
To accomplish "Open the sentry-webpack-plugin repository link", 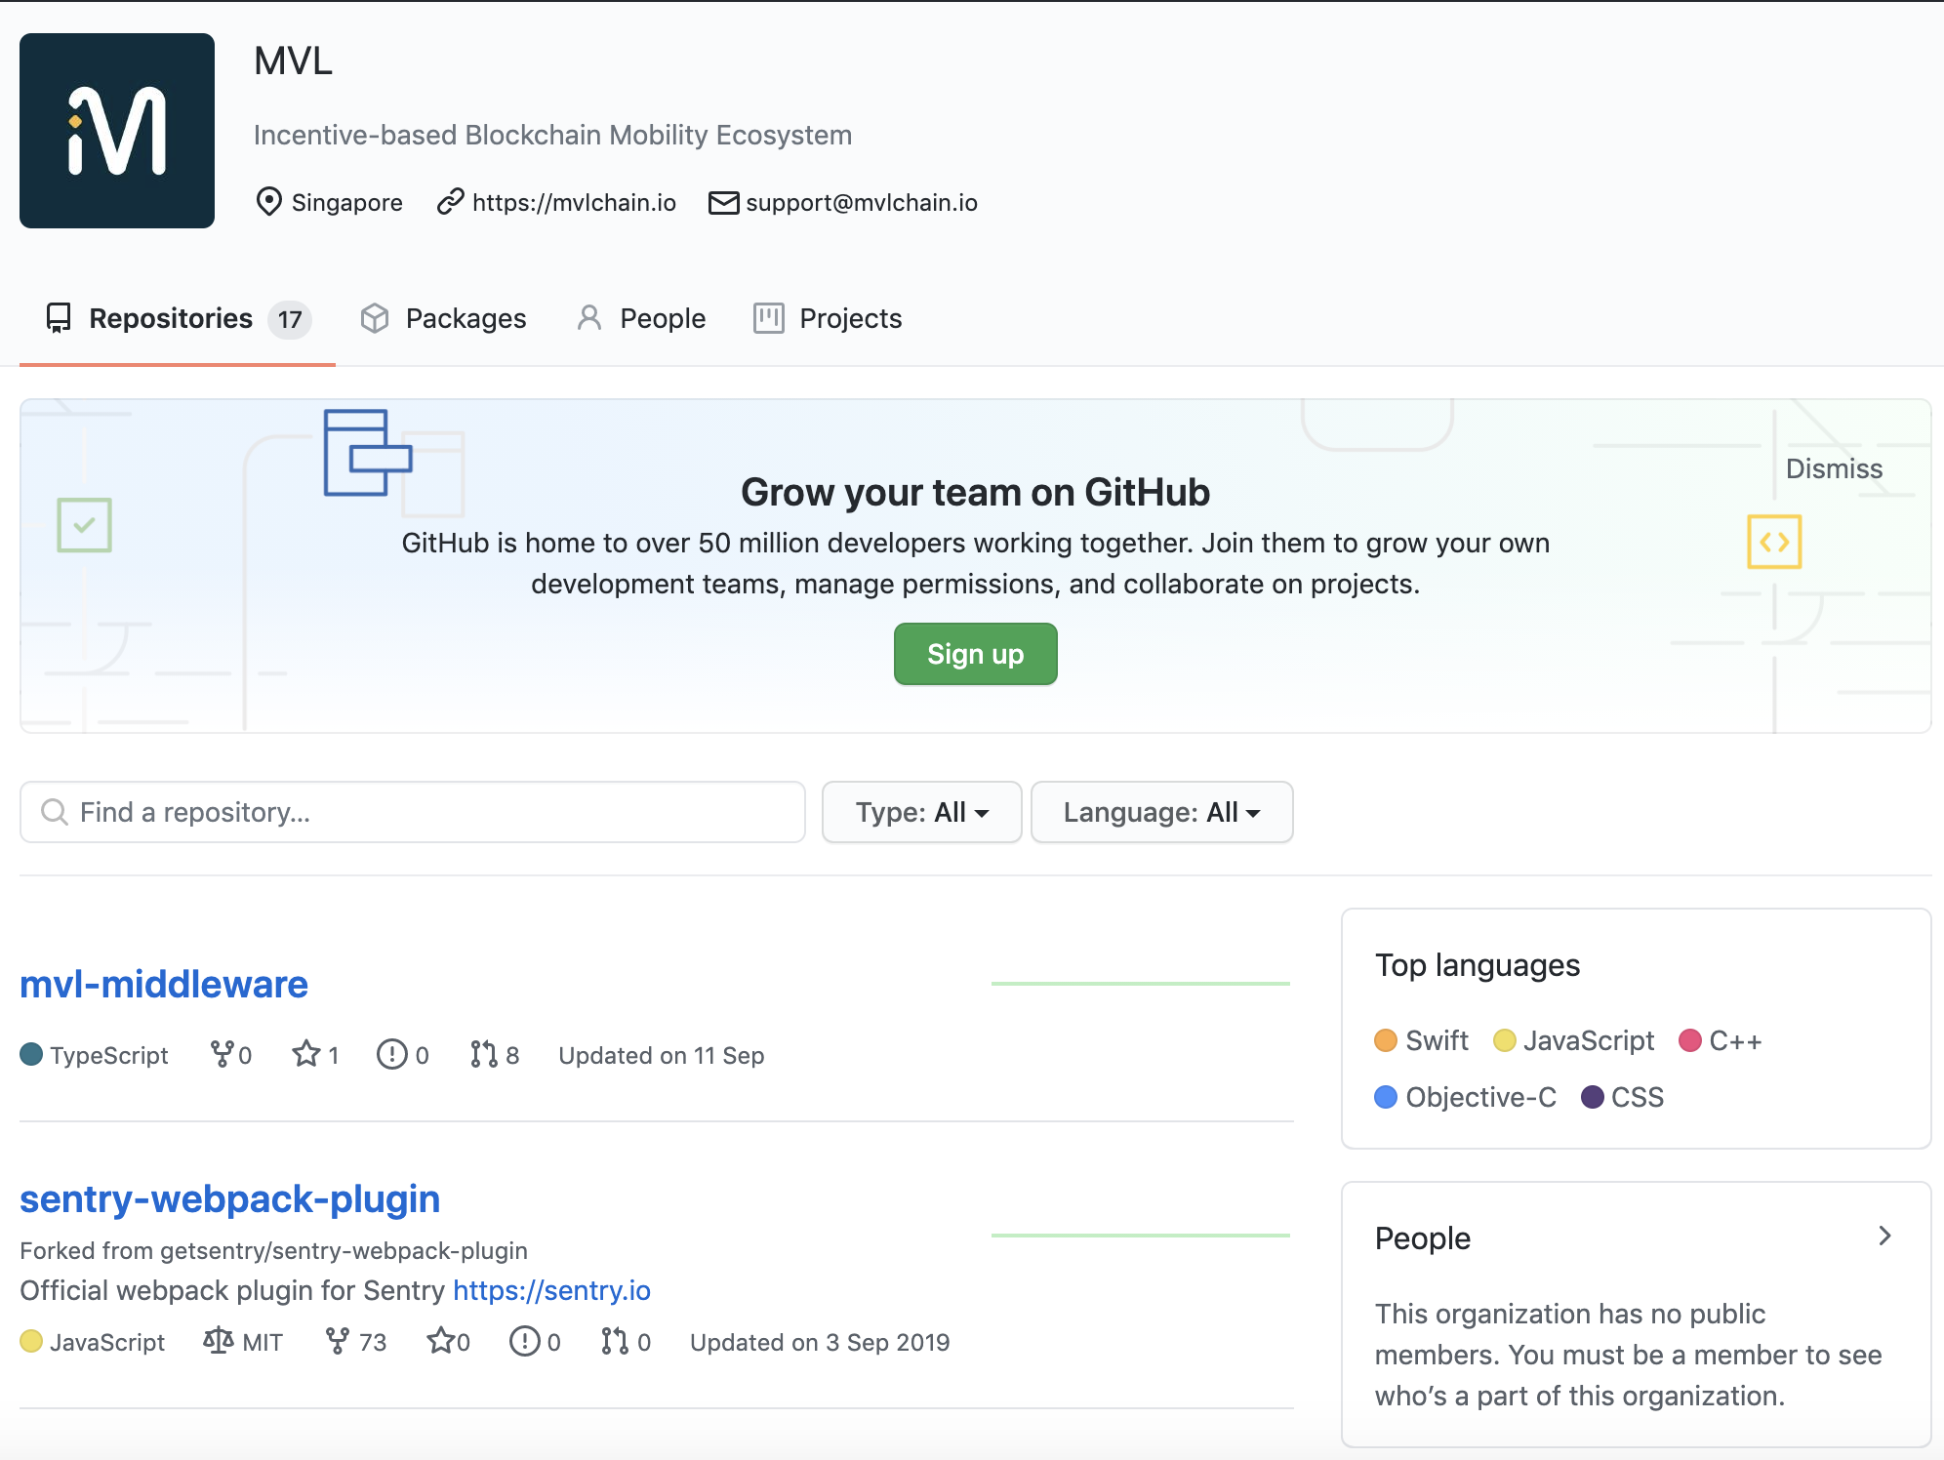I will pyautogui.click(x=230, y=1198).
